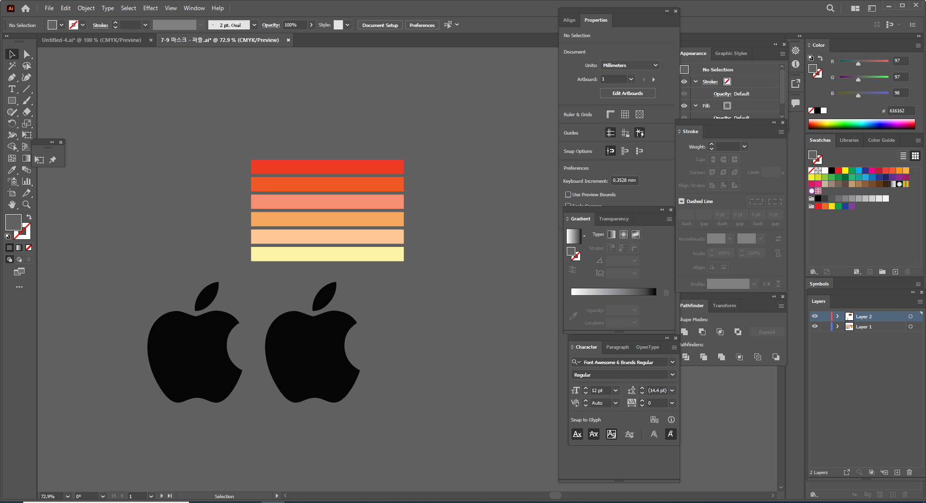Open the File menu

[x=49, y=8]
